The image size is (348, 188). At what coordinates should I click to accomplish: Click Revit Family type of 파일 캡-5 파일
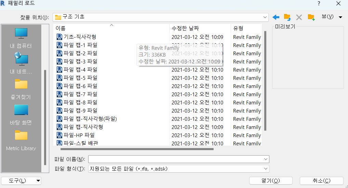[x=247, y=78]
